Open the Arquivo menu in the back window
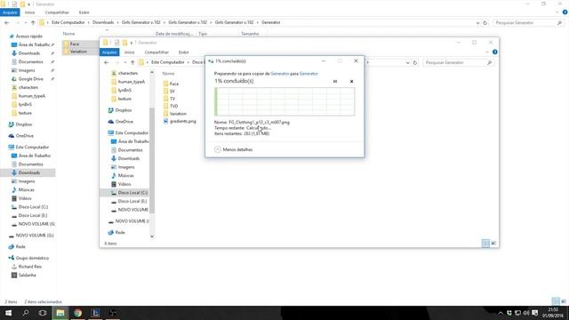Screen dimensions: 569x320 point(10,12)
